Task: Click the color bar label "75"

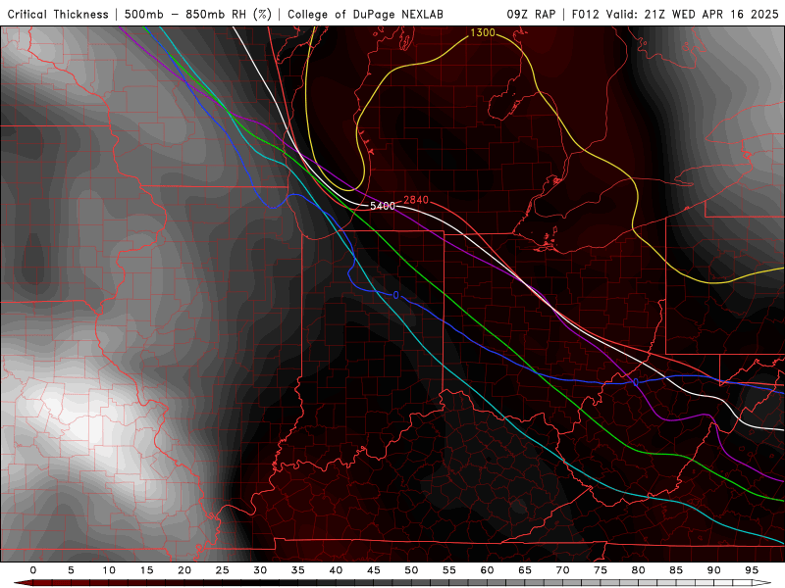Action: point(601,570)
